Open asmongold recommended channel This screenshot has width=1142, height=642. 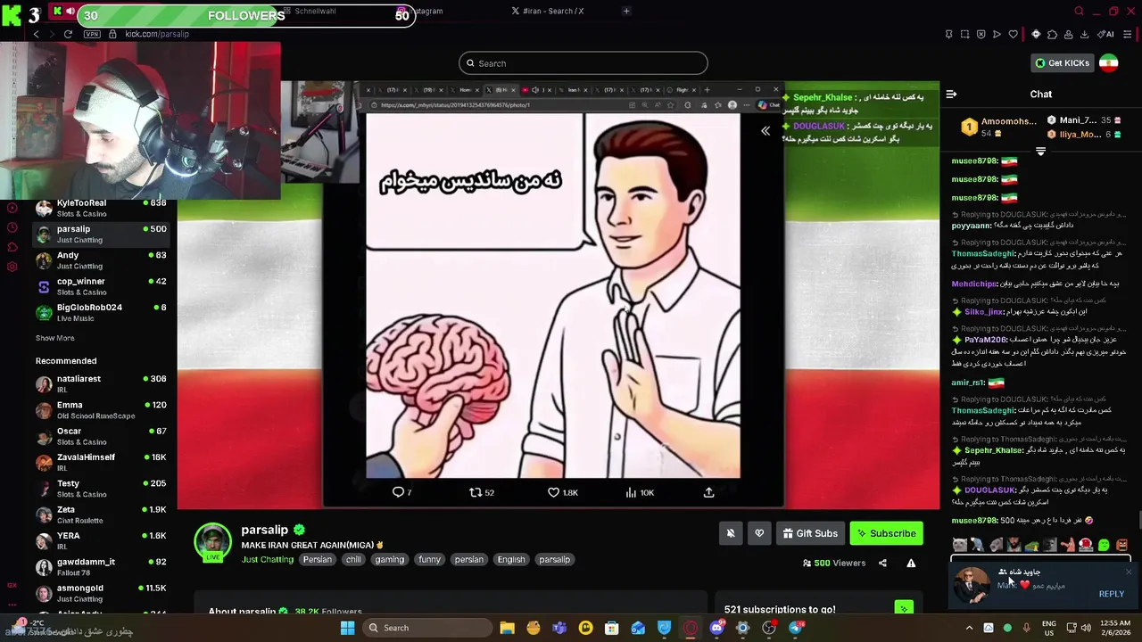pos(101,593)
